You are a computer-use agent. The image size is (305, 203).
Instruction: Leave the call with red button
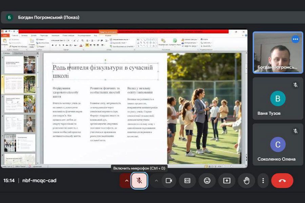282,181
